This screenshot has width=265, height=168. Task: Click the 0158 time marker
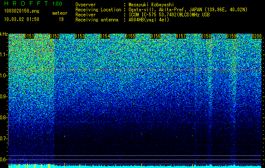(x=206, y=36)
